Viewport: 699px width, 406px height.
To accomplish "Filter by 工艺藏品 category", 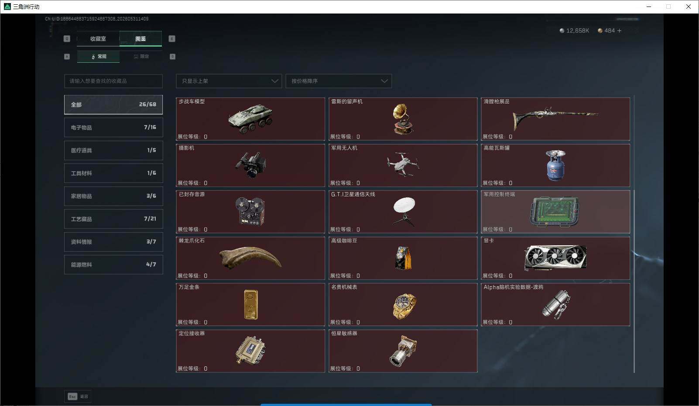I will (x=113, y=219).
